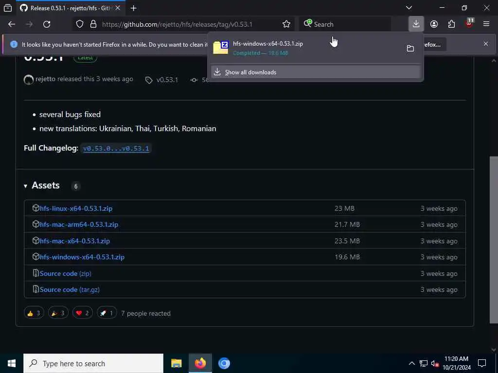Image resolution: width=498 pixels, height=373 pixels.
Task: Open the list all tabs dropdown arrow
Action: point(409,8)
